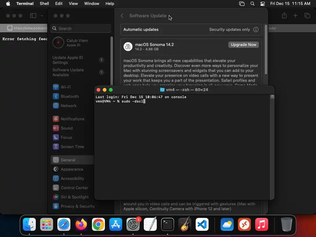Toggle the Safari sidebar button
This screenshot has width=316, height=237.
33,15
